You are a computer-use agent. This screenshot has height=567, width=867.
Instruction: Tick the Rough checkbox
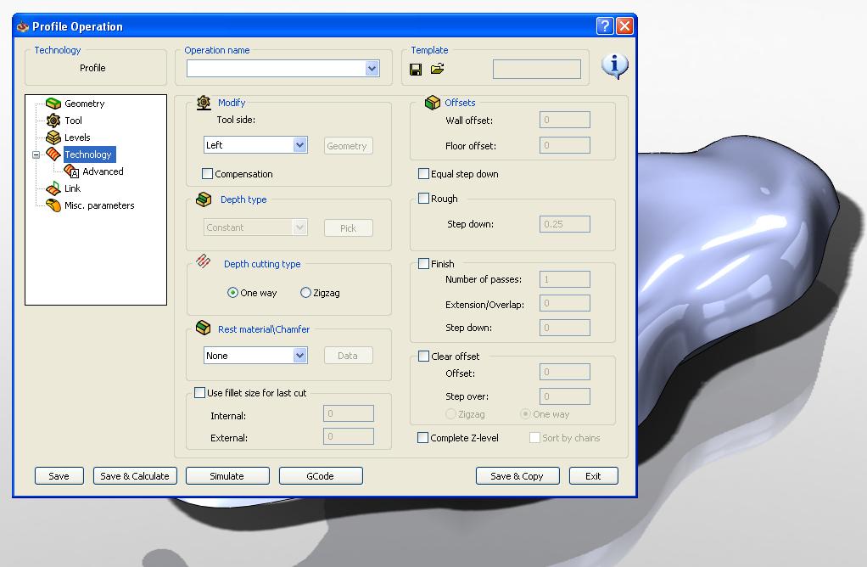[423, 198]
